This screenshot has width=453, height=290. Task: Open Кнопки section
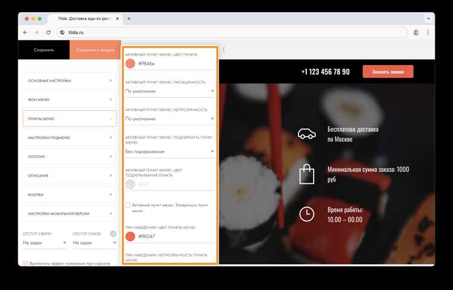pyautogui.click(x=69, y=195)
